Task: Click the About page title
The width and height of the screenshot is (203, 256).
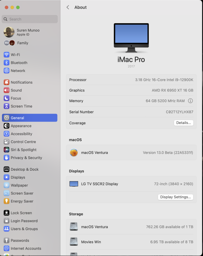Action: (80, 8)
